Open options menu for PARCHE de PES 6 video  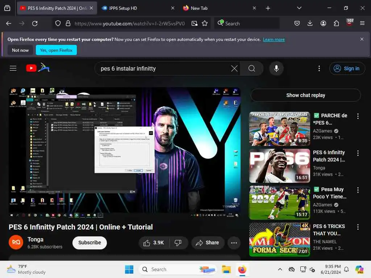tap(358, 116)
